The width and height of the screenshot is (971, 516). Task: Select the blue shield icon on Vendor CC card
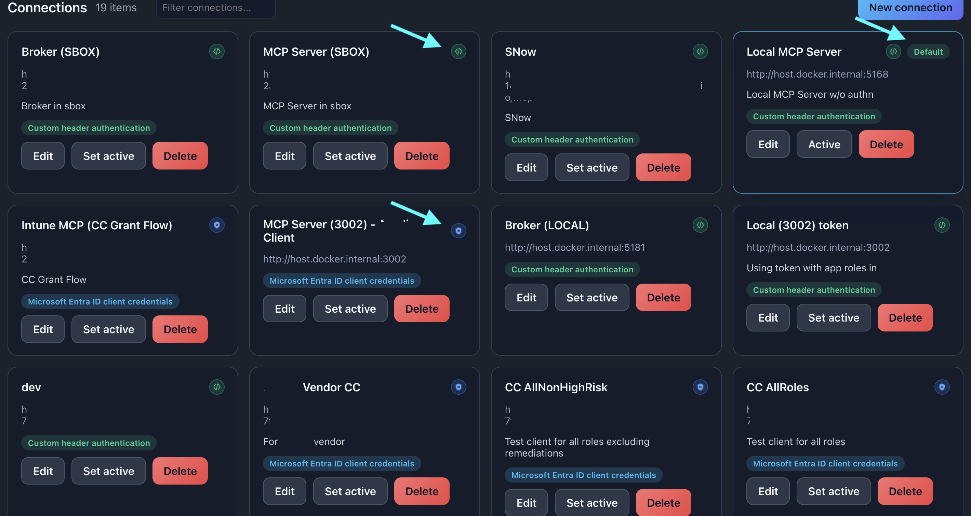[459, 387]
